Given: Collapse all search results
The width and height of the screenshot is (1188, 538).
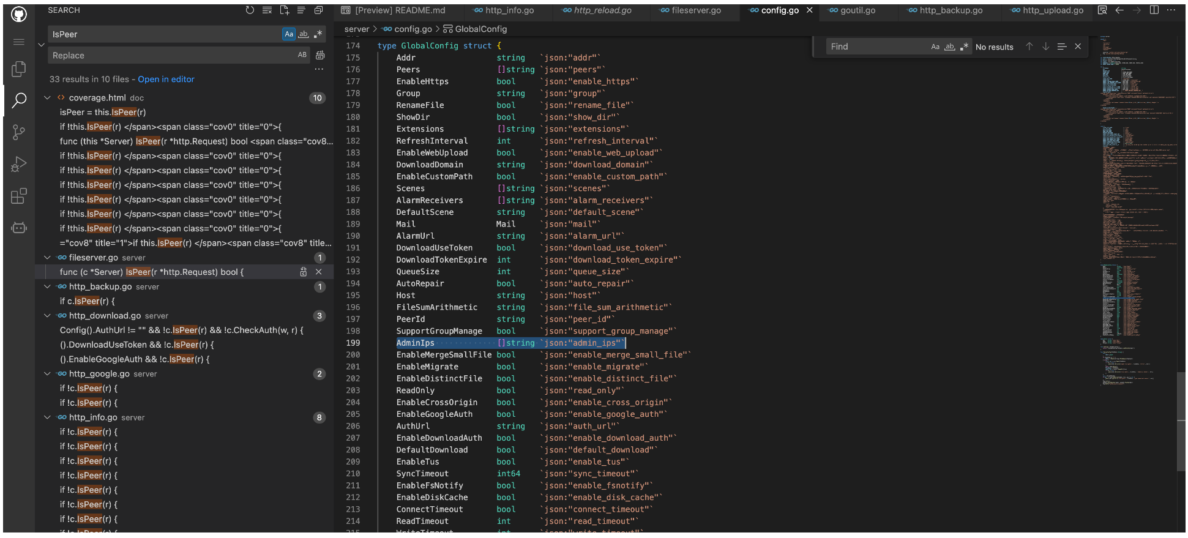Looking at the screenshot, I should (x=318, y=10).
